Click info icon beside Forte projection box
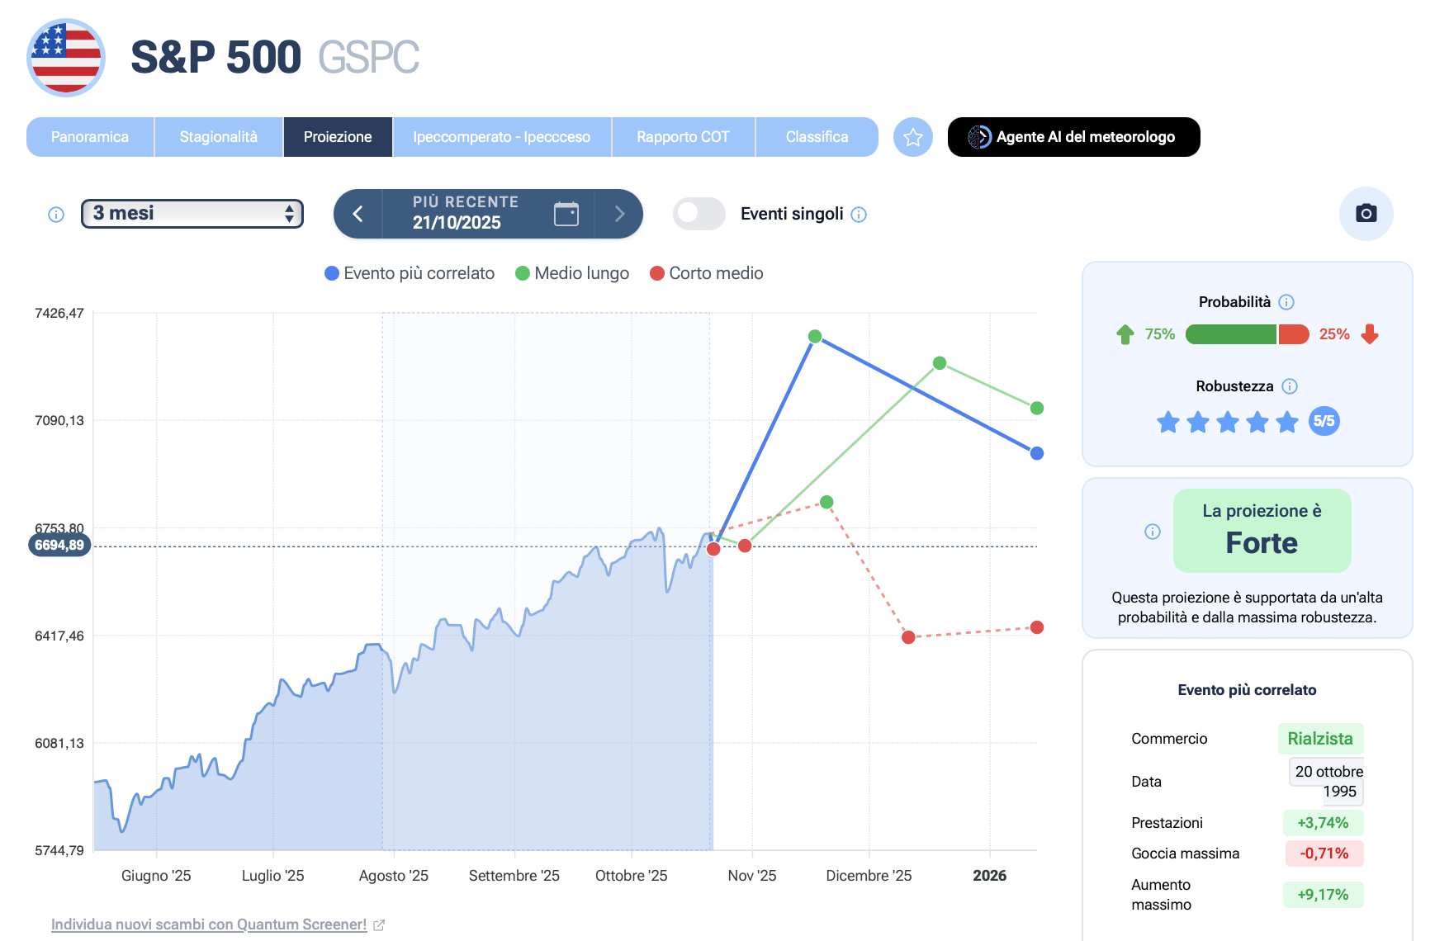 coord(1152,532)
